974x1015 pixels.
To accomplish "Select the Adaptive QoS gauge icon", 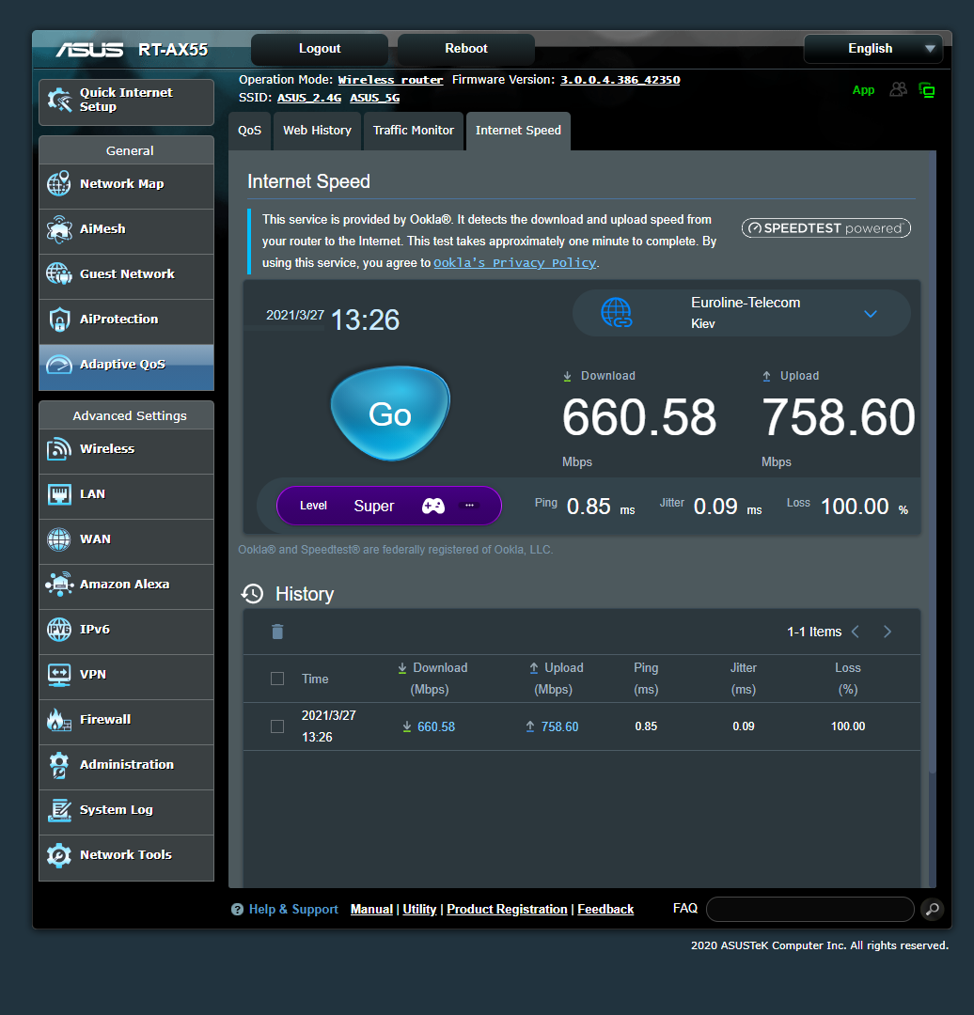I will 59,365.
